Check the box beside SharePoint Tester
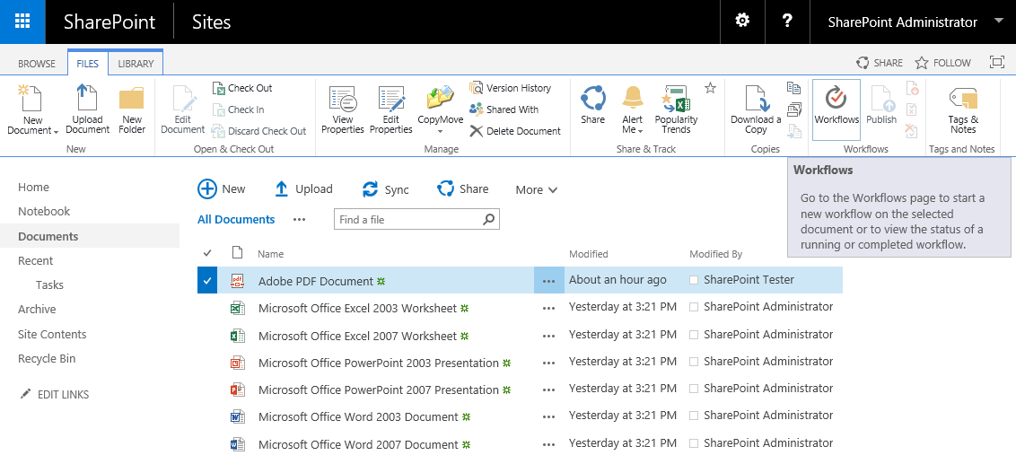This screenshot has width=1016, height=464. [x=694, y=280]
